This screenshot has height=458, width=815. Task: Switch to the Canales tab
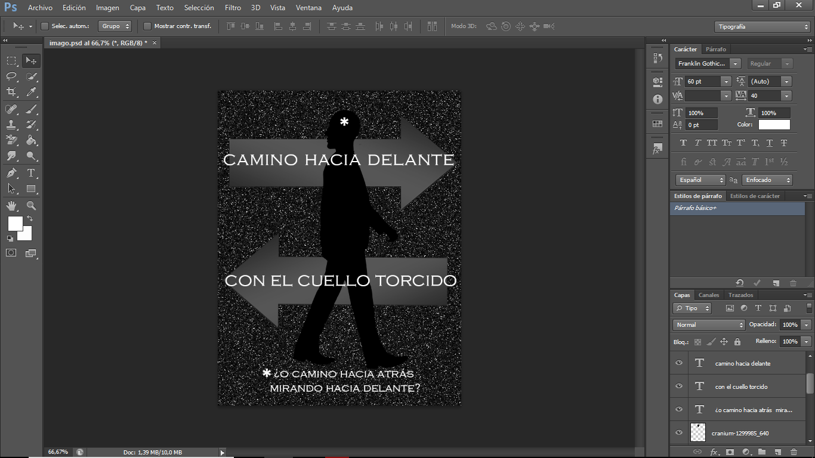(709, 295)
